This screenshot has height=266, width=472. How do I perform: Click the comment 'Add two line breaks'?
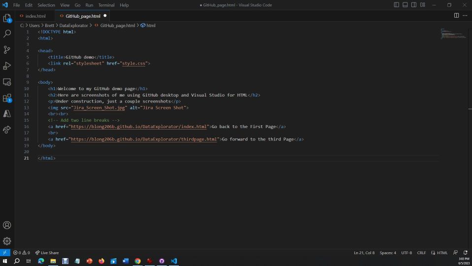85,120
